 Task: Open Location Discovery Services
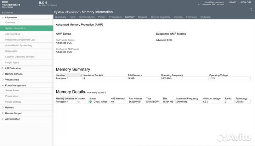point(20,57)
